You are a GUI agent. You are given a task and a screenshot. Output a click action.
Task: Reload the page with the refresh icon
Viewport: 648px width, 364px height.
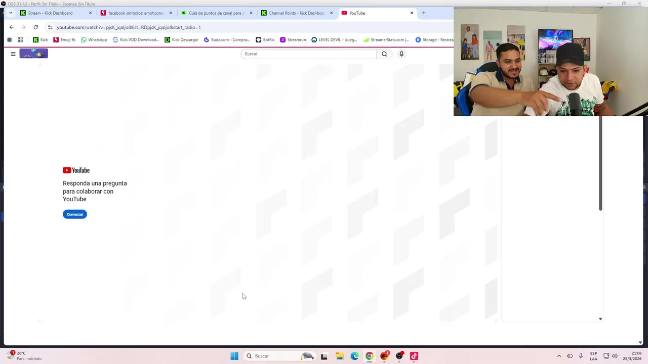(x=35, y=27)
